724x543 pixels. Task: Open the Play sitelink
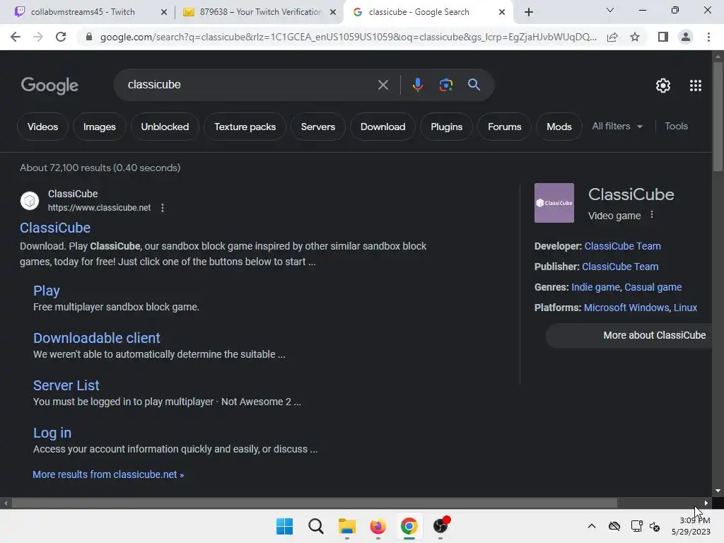point(46,291)
